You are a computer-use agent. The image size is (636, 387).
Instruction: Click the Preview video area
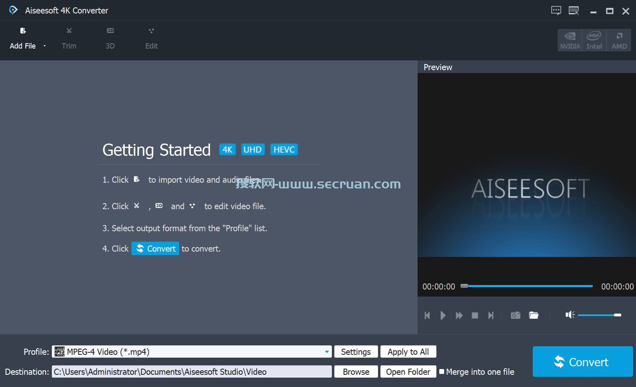coord(527,165)
